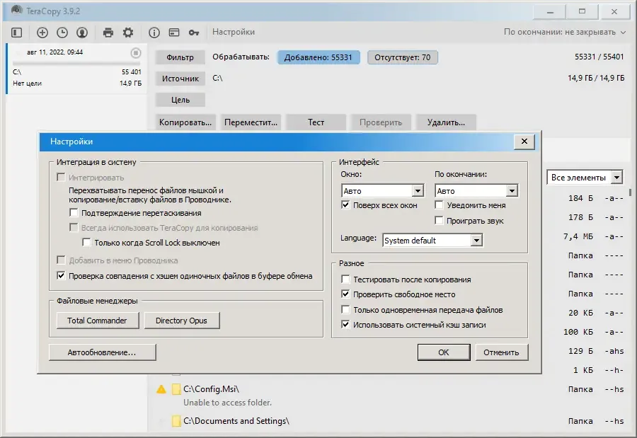The height and width of the screenshot is (438, 637).
Task: Click the card icon beside info
Action: tap(174, 33)
